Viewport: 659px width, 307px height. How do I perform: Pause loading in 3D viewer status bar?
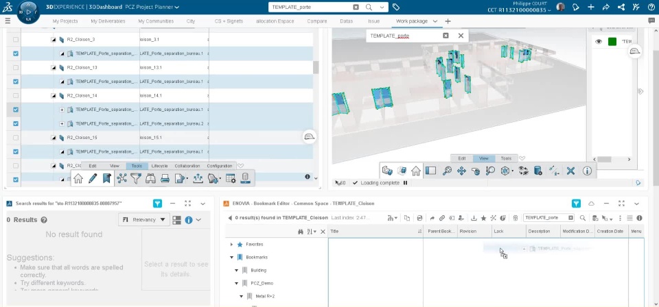[405, 183]
